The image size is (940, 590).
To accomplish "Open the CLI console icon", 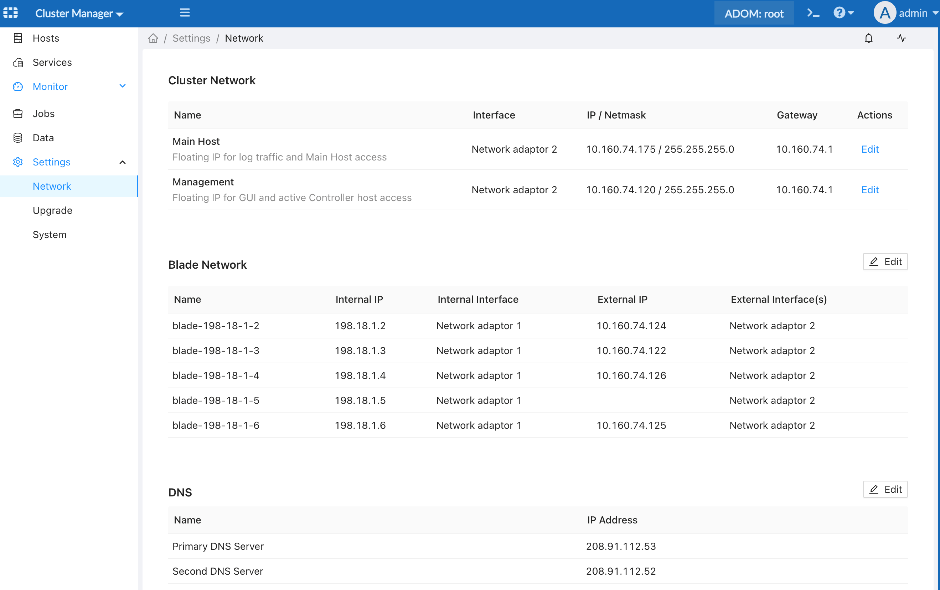I will click(x=813, y=12).
